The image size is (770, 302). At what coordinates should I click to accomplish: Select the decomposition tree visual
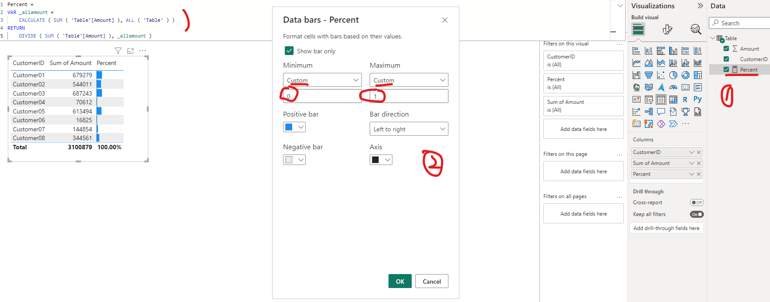649,112
